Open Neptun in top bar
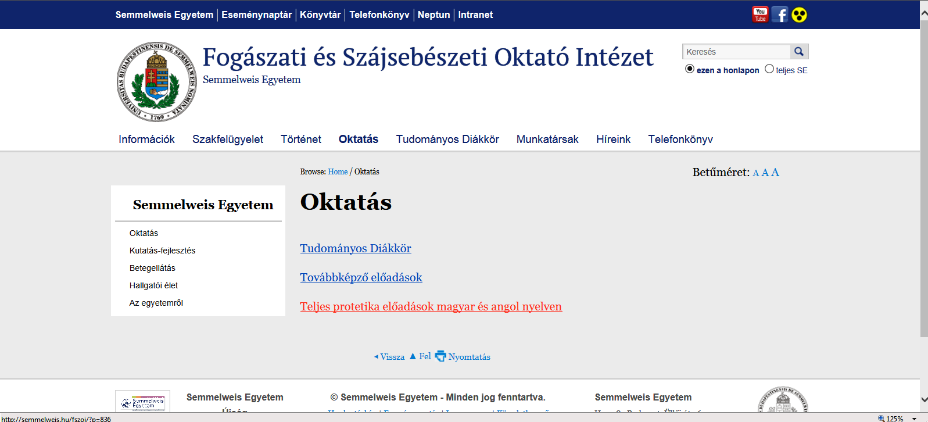The image size is (928, 422). pos(434,15)
